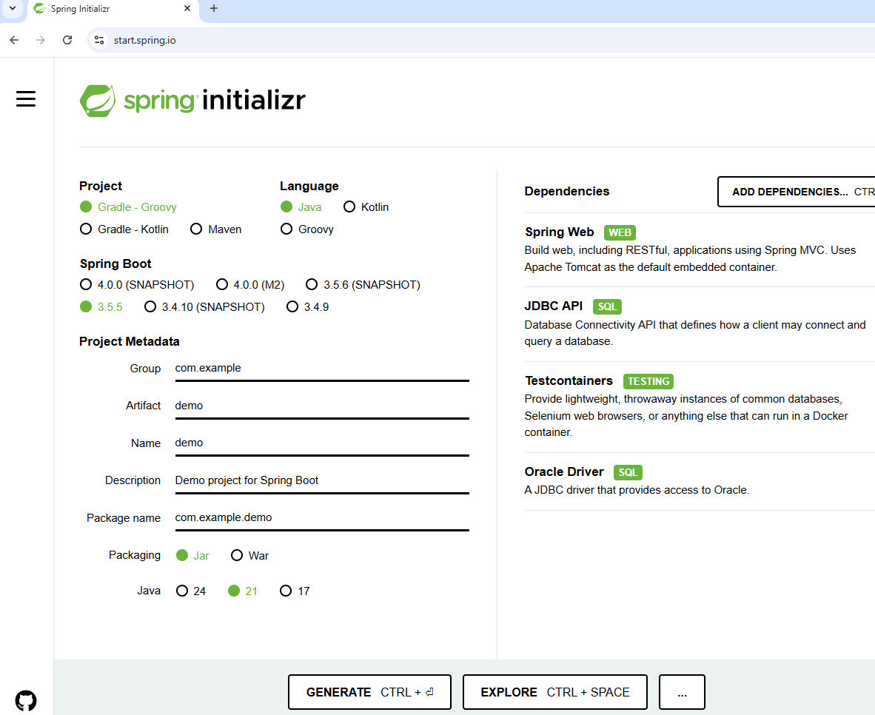Click the Spring Initializr logo
Image resolution: width=875 pixels, height=715 pixels.
192,101
